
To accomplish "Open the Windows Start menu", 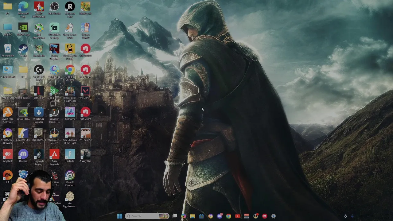I will coord(119,216).
